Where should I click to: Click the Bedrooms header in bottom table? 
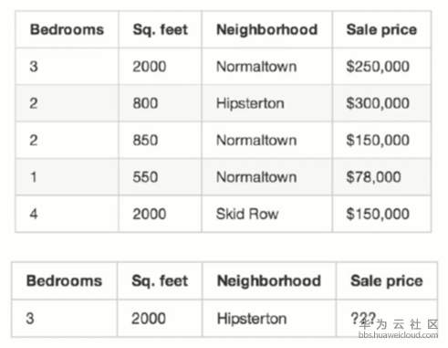(64, 280)
